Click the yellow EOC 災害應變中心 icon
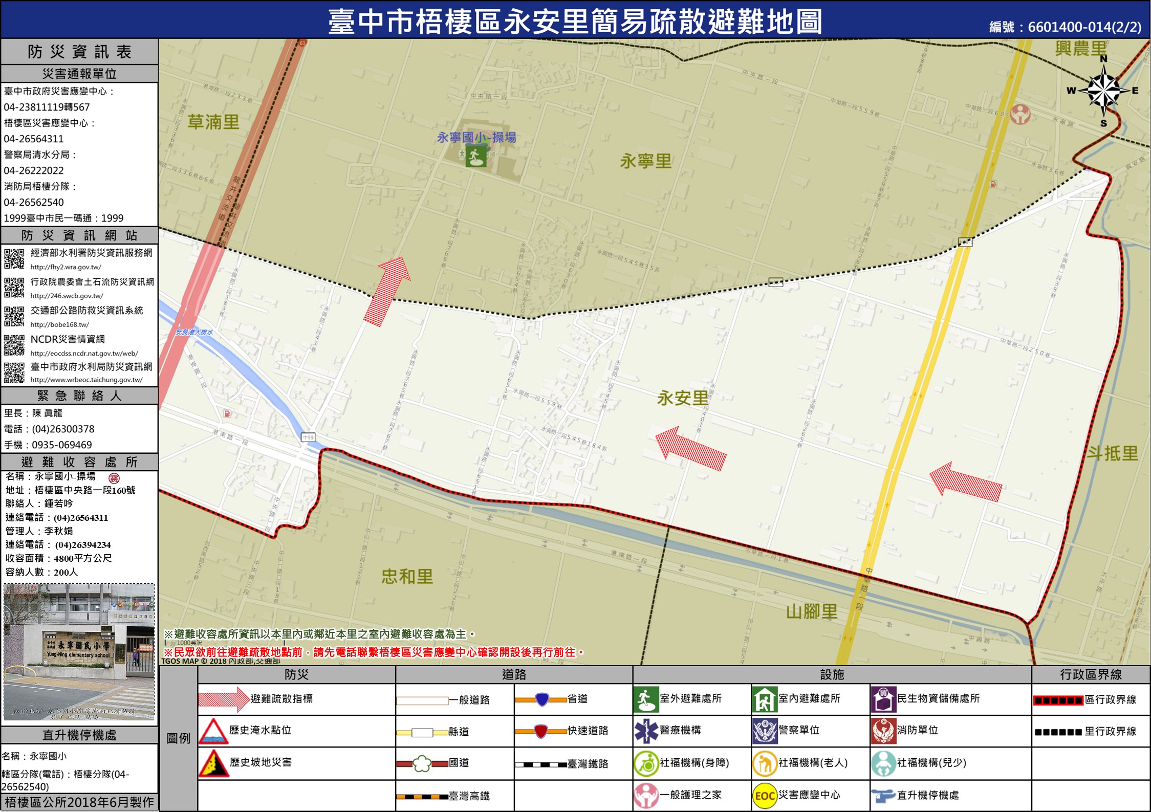The width and height of the screenshot is (1151, 812). coord(765,796)
